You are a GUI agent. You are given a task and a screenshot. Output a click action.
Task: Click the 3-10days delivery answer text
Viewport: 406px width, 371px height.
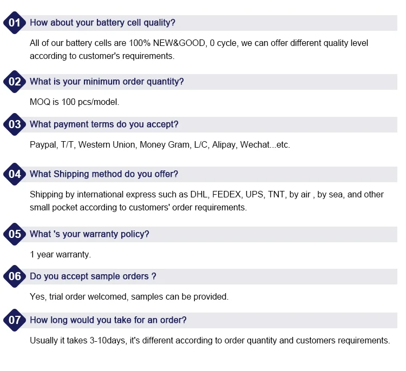pyautogui.click(x=209, y=340)
